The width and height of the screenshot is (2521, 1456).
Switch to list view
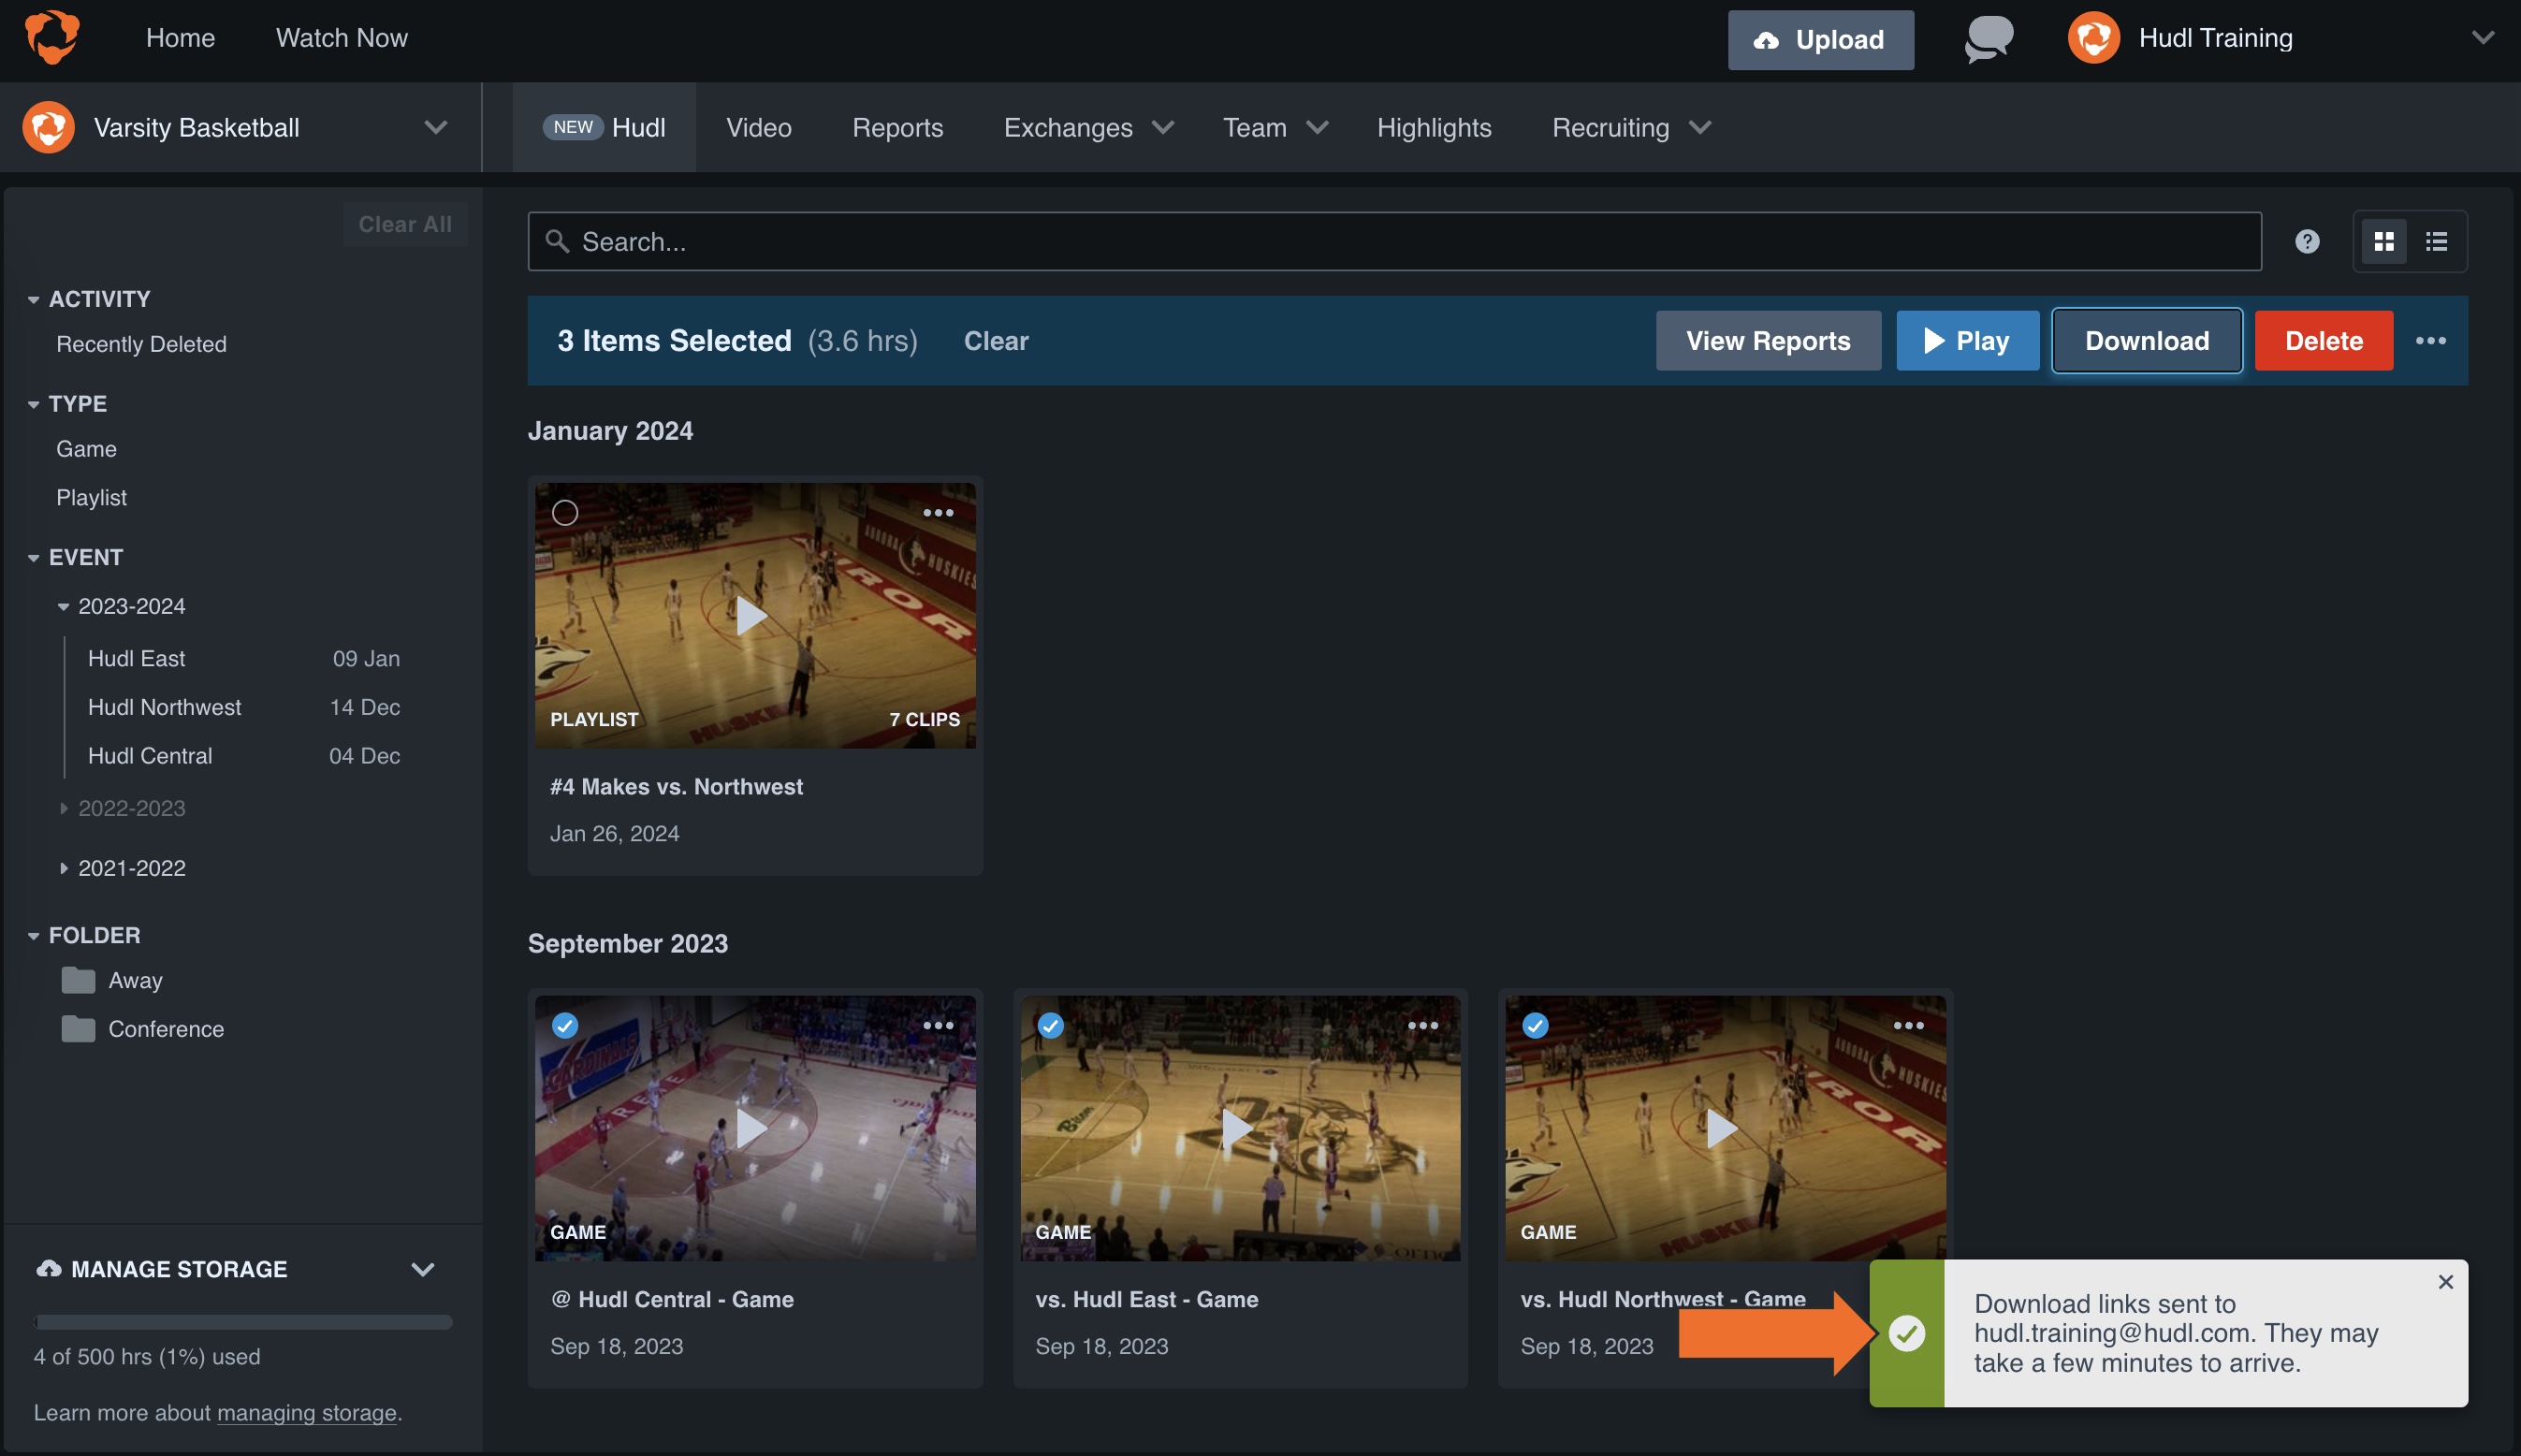(x=2437, y=241)
